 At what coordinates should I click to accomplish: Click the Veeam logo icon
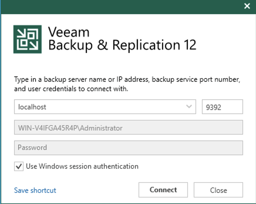point(27,39)
